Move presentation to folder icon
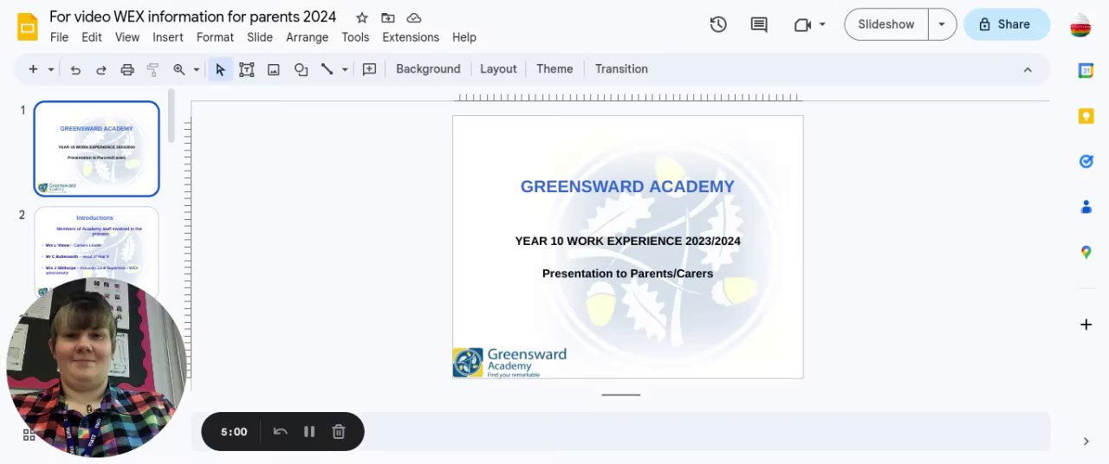The width and height of the screenshot is (1109, 464). 387,17
